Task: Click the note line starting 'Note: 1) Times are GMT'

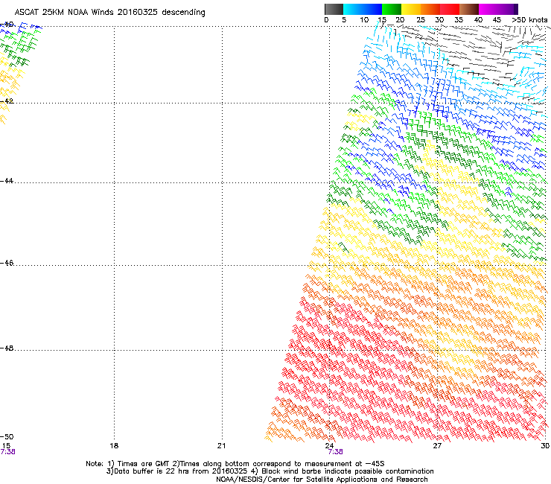Action: point(235,464)
